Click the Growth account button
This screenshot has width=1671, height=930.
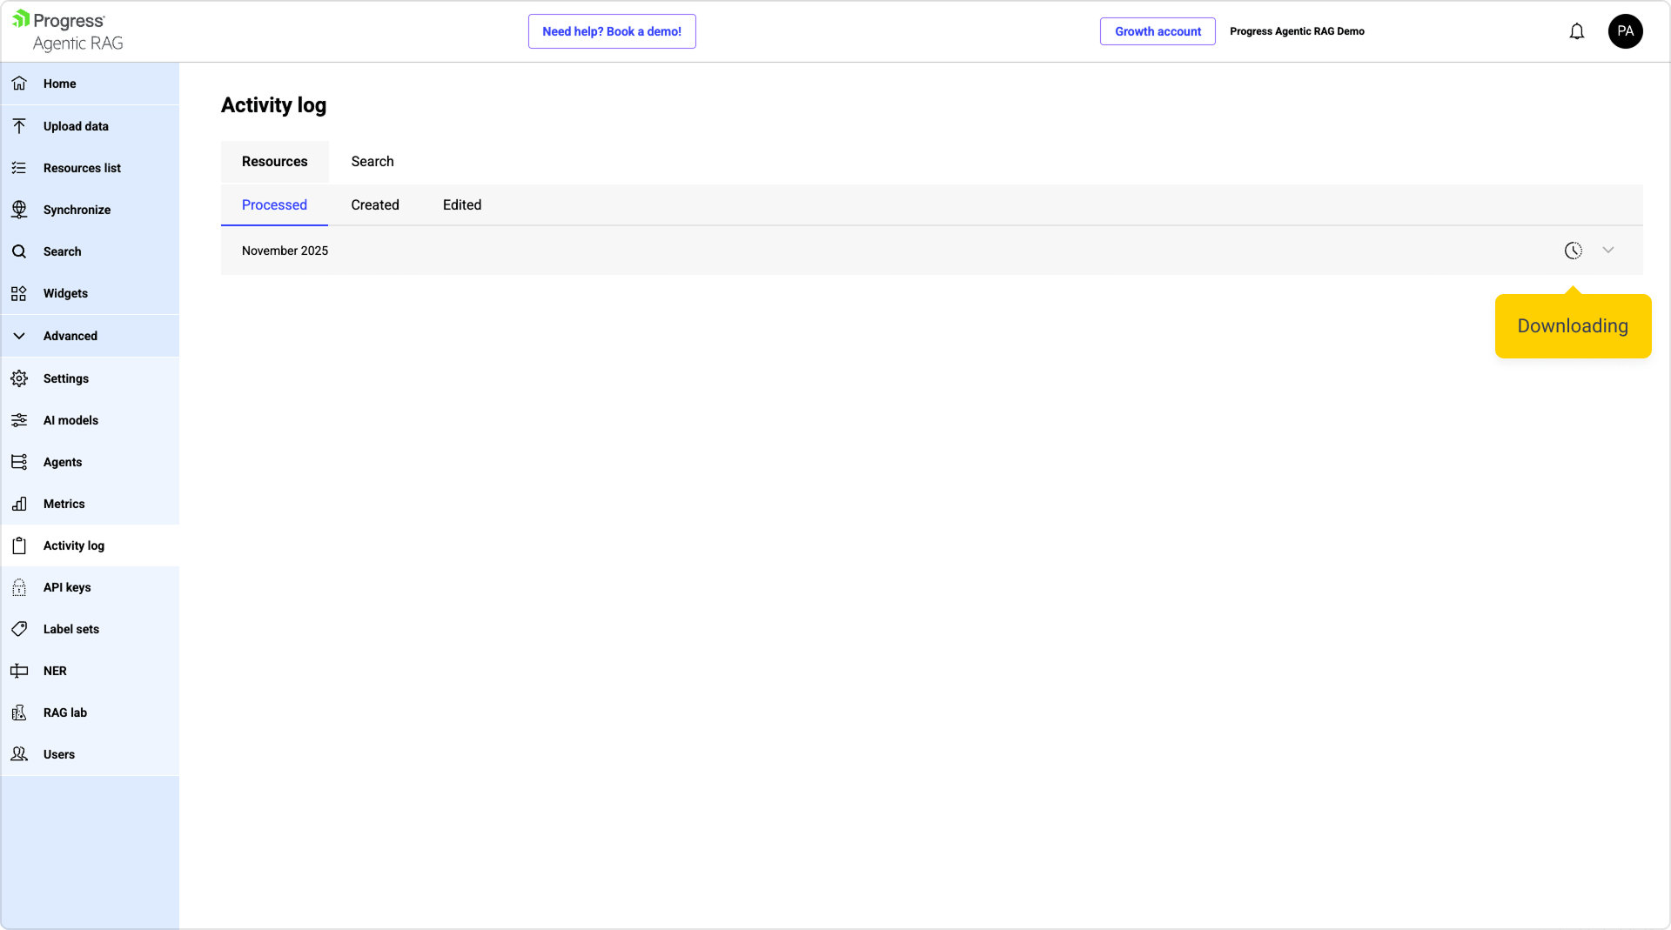coord(1158,31)
